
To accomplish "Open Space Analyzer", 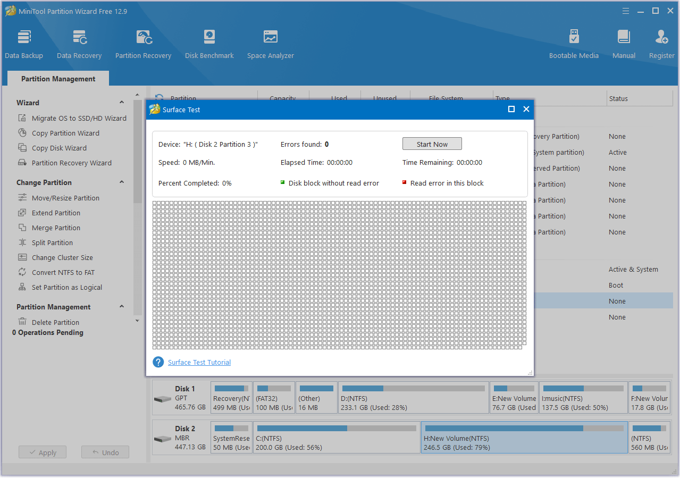I will click(x=271, y=45).
